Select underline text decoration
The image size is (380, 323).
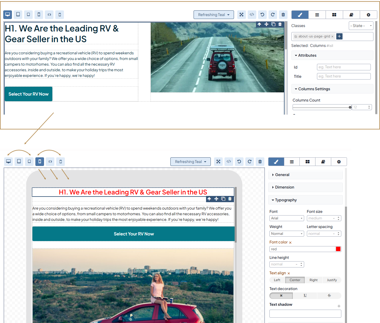[x=305, y=295]
